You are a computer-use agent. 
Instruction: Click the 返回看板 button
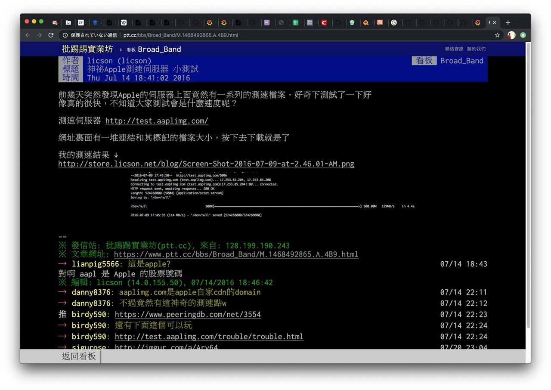(79, 356)
